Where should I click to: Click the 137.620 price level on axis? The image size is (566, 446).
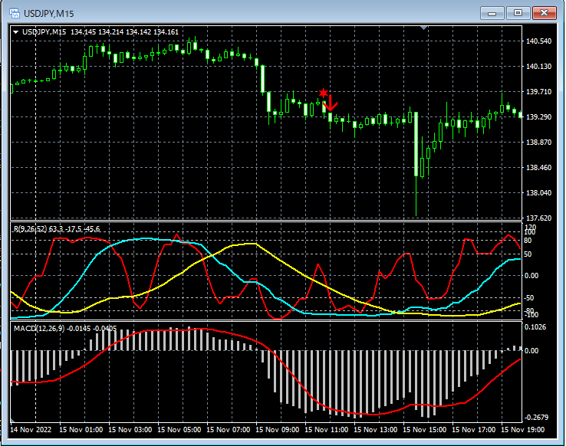click(x=540, y=218)
